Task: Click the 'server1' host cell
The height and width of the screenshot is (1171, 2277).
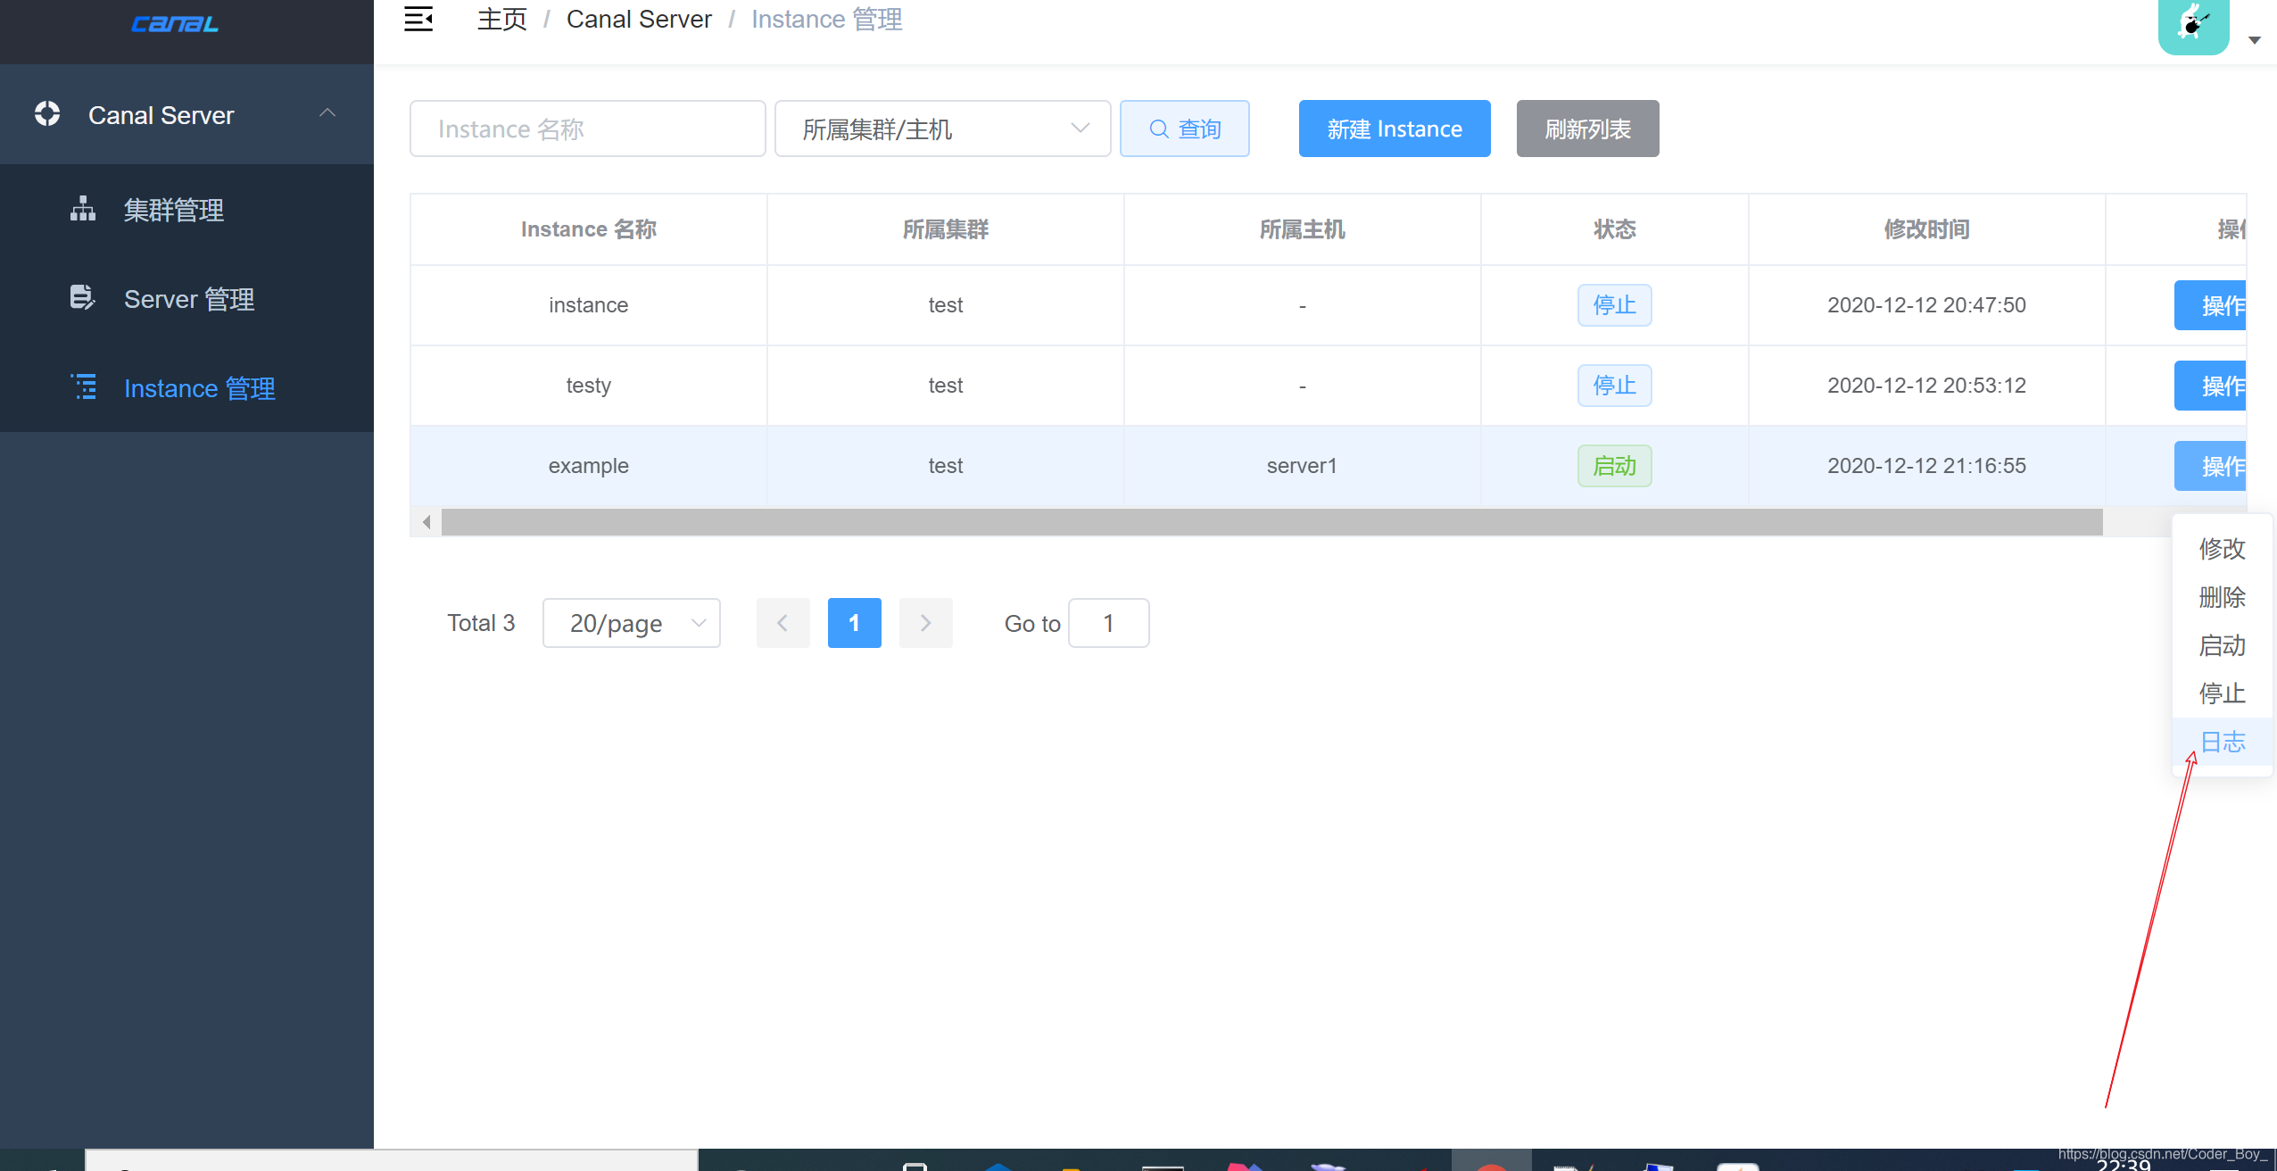Action: pyautogui.click(x=1303, y=466)
